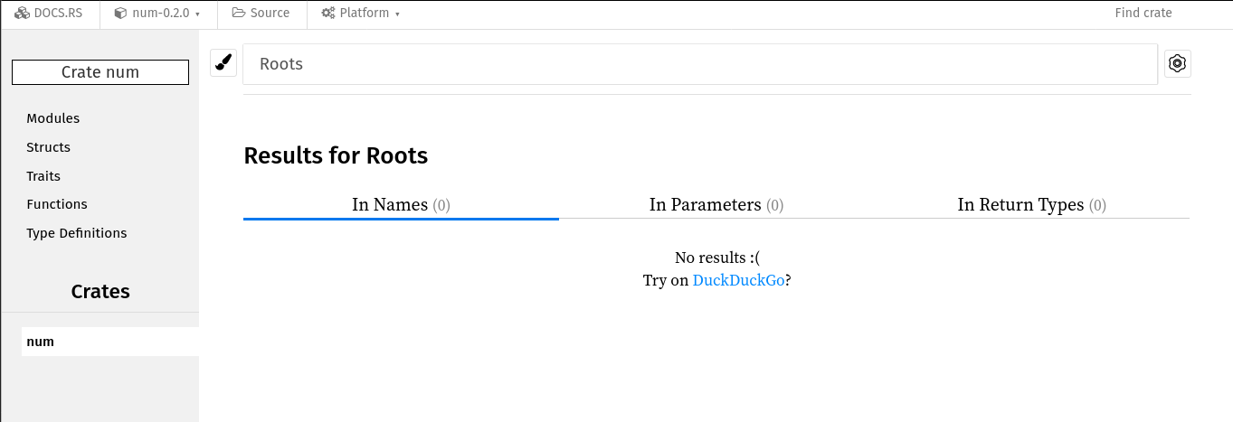Focus the Roots search input field
Viewport: 1233px width, 422px height.
click(700, 64)
